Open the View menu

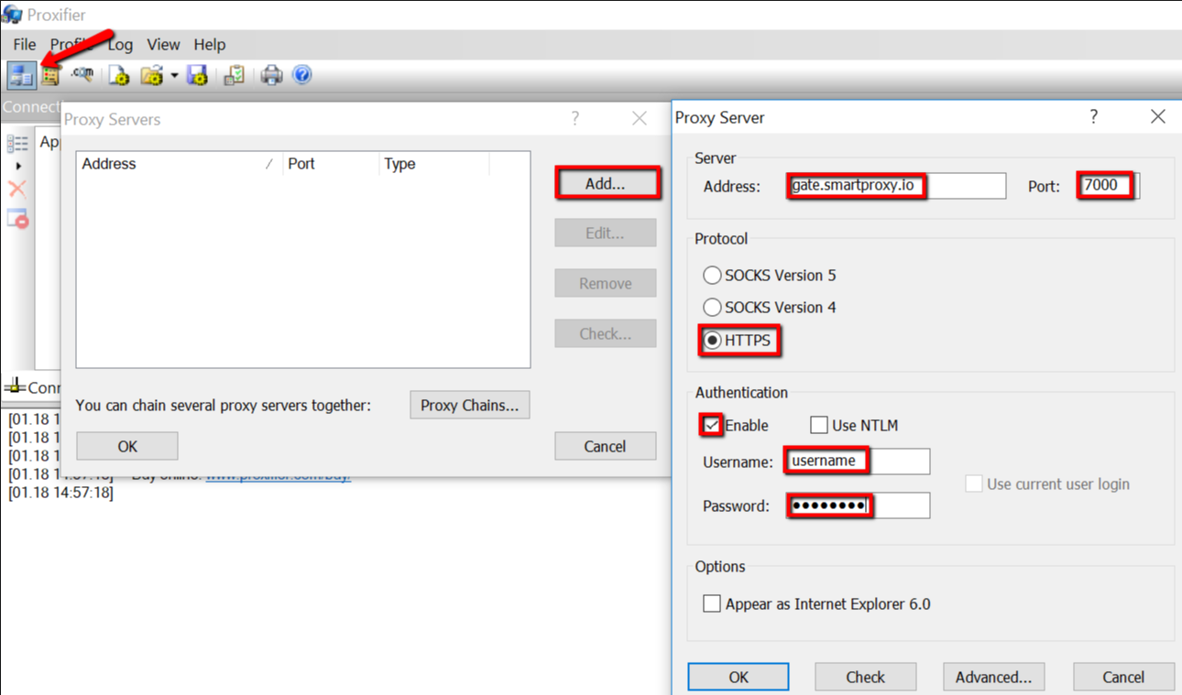[x=164, y=44]
